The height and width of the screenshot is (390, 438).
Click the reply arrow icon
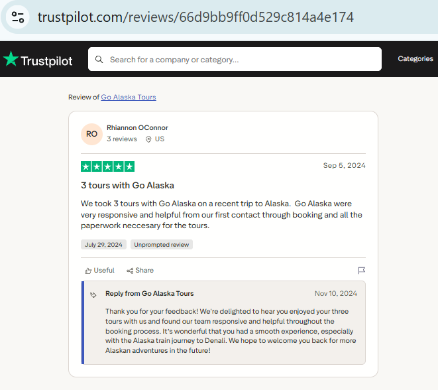click(93, 294)
